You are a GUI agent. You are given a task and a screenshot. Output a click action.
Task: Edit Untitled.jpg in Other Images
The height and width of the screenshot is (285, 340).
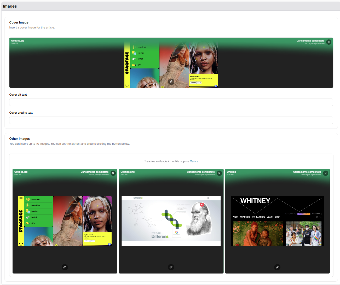(65, 267)
